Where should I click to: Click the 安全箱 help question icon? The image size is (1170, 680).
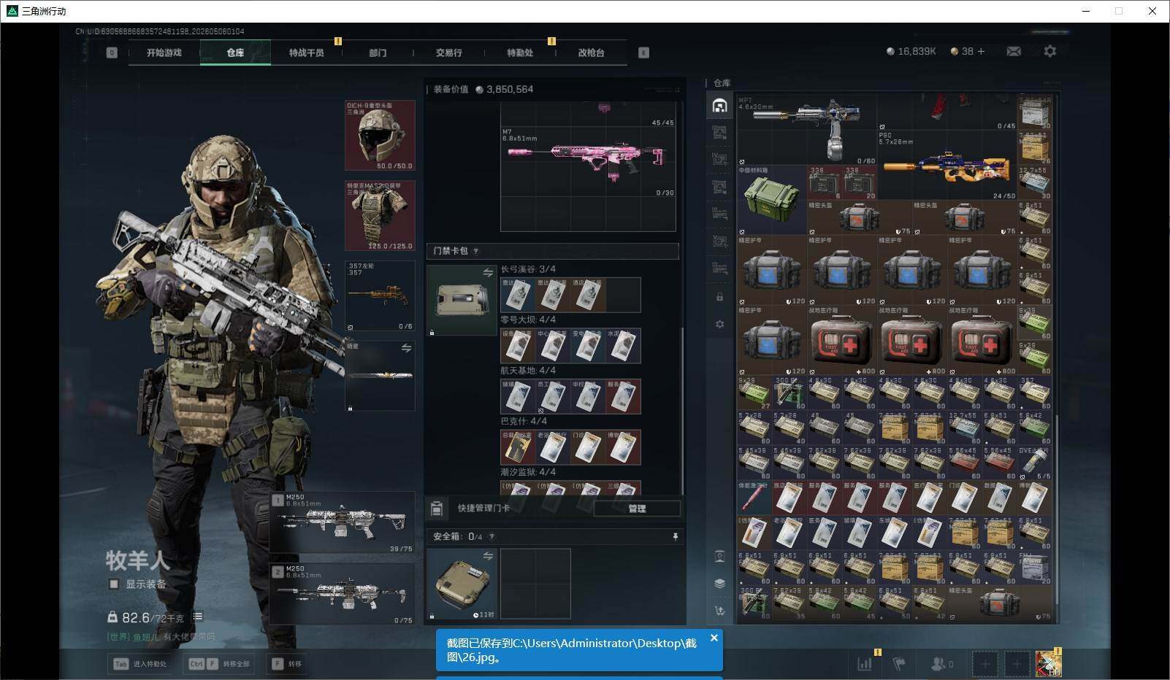[x=492, y=536]
